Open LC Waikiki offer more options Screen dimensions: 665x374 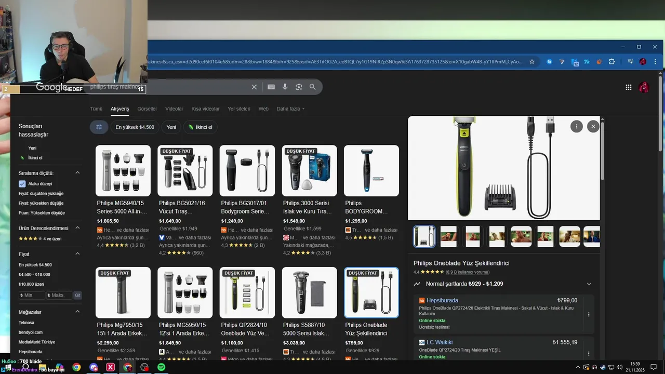coord(589,354)
